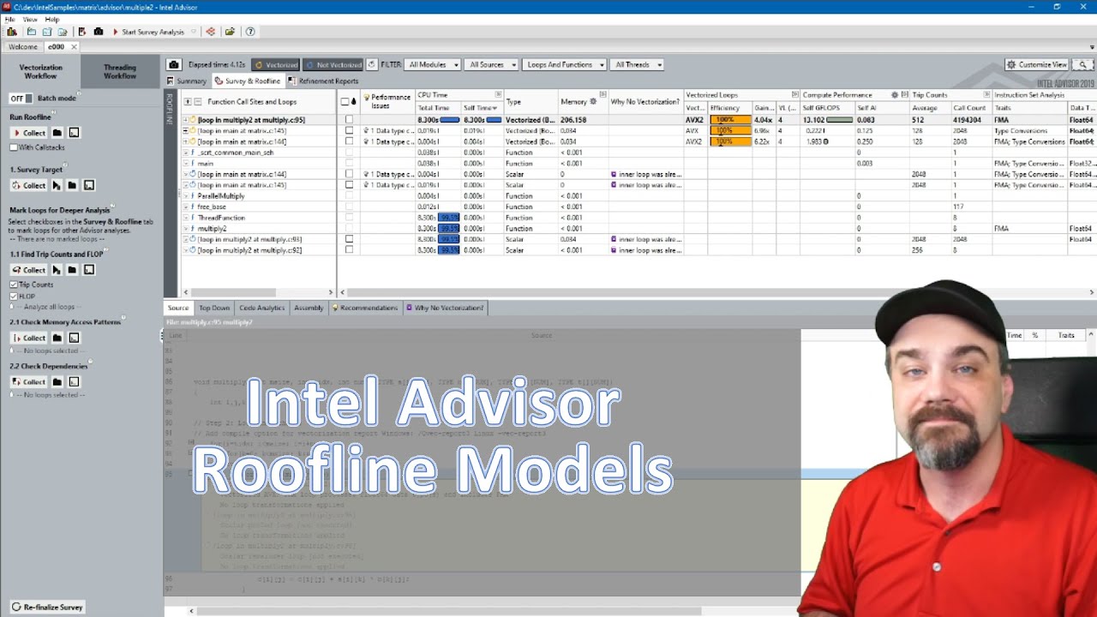Image resolution: width=1097 pixels, height=617 pixels.
Task: Click the open-folder icon beside the Help icon
Action: [x=230, y=32]
